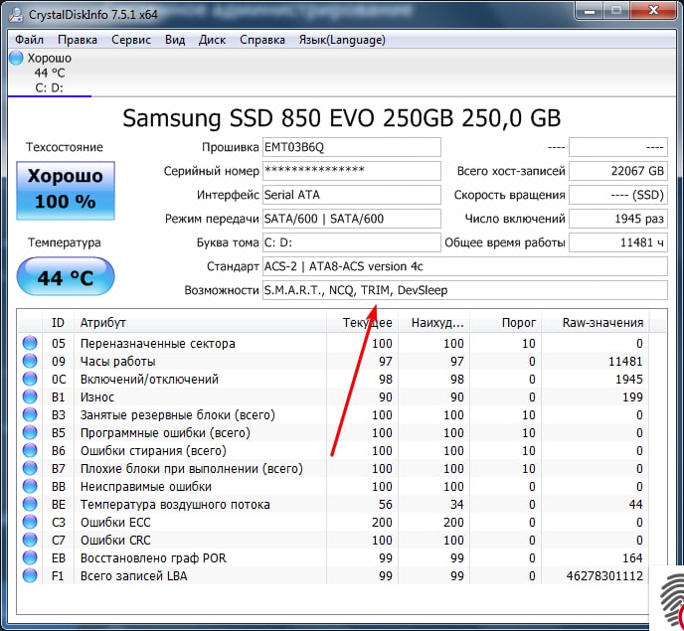Click status orb for B1 Износ

tap(30, 396)
